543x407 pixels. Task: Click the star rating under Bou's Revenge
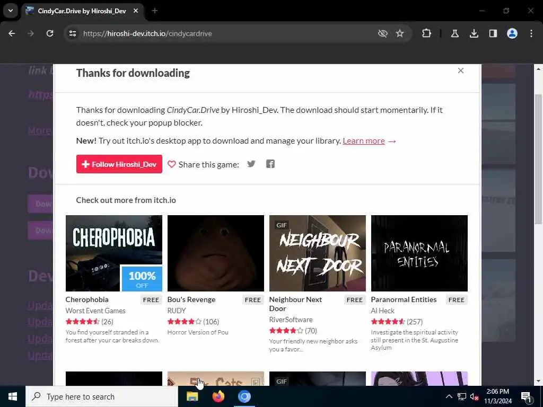pyautogui.click(x=184, y=322)
